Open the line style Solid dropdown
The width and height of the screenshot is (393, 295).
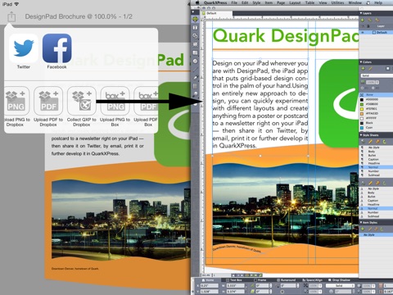click(x=340, y=286)
